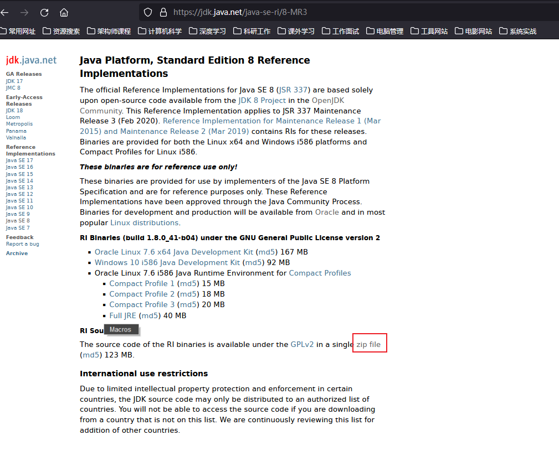Open the Metropolis project link
The height and width of the screenshot is (451, 559).
[19, 124]
